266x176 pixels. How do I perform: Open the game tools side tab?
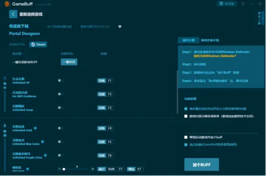click(x=261, y=18)
